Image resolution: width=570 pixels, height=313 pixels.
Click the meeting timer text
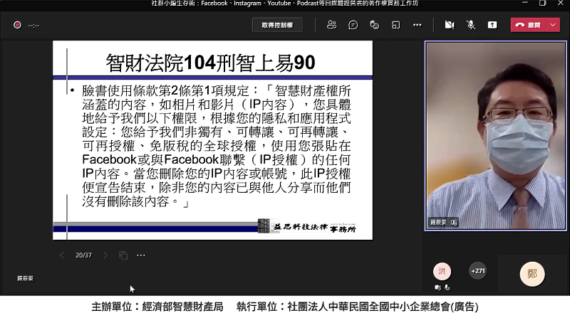33,26
